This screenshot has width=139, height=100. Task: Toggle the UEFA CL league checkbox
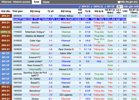tap(91, 7)
